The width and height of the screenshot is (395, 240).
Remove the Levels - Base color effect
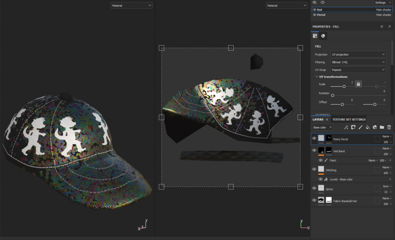click(x=390, y=179)
